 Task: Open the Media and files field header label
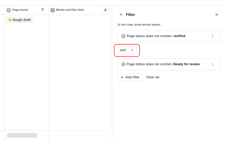(70, 10)
